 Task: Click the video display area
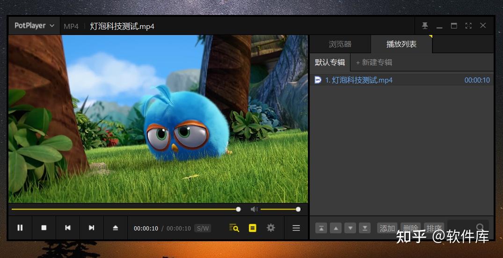pos(158,119)
